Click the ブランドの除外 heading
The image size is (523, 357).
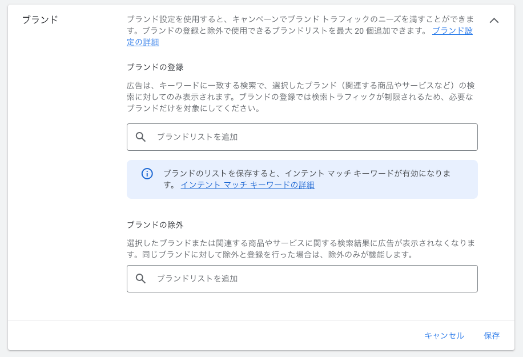click(x=155, y=225)
